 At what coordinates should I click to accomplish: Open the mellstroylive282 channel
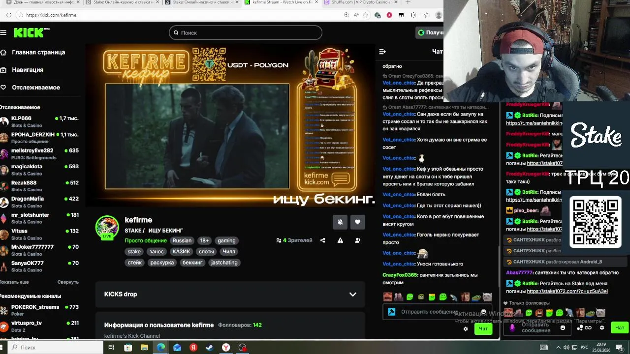click(x=39, y=154)
